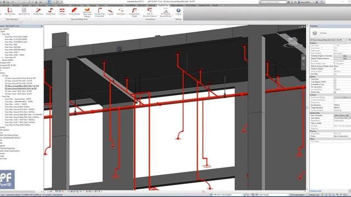Collapse the Extents section in Properties
The image size is (351, 197).
[330, 77]
